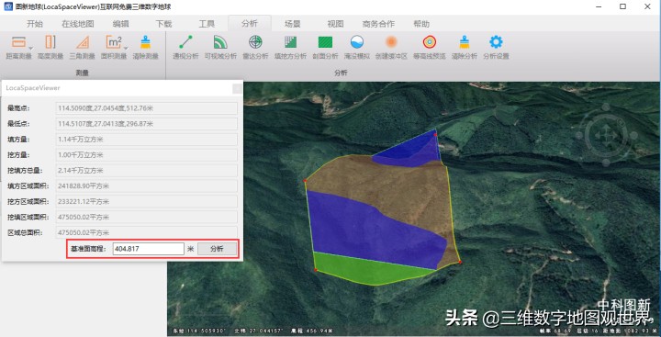Select the 距离测量 distance measure tool
The height and width of the screenshot is (337, 661).
pos(18,47)
